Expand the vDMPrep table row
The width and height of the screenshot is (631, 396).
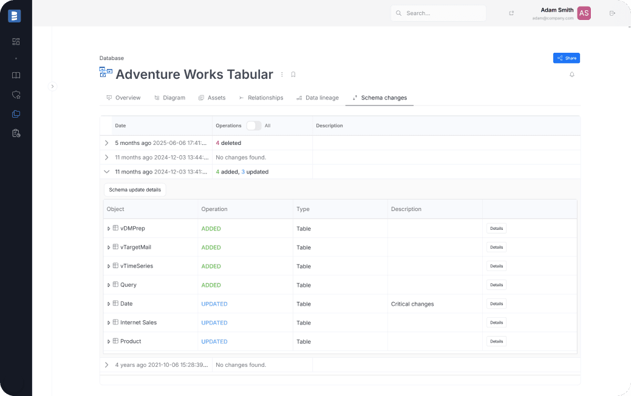tap(109, 229)
